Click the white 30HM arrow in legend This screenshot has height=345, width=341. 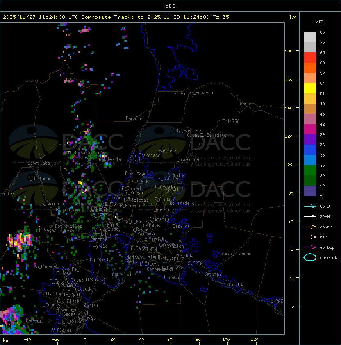[310, 216]
